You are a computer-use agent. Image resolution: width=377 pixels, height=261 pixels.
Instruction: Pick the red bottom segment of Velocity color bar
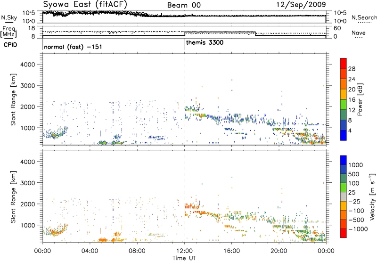pos(344,233)
